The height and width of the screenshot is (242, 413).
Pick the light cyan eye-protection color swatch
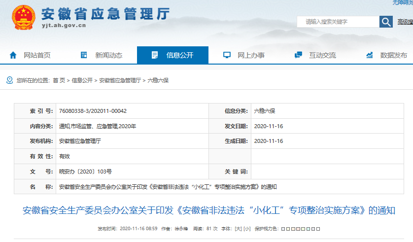tap(308, 229)
